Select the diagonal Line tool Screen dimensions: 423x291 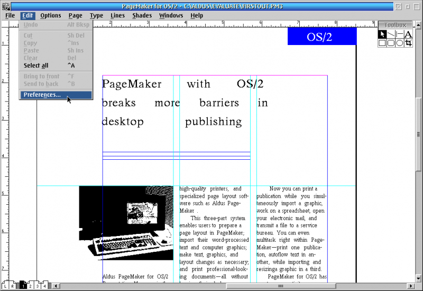coord(391,34)
